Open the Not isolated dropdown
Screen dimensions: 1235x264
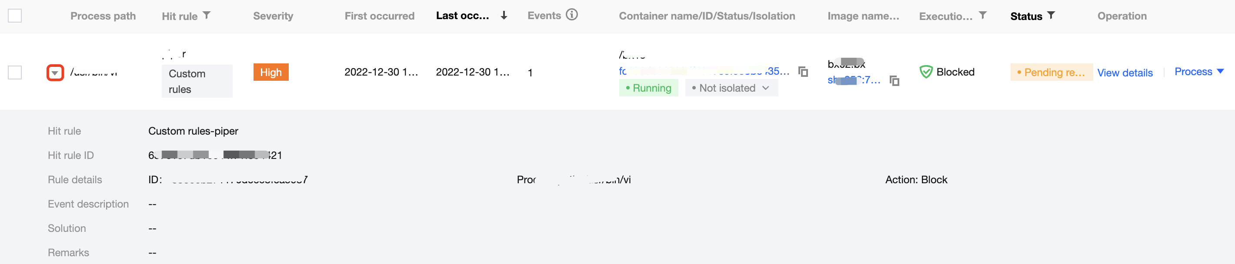click(731, 88)
